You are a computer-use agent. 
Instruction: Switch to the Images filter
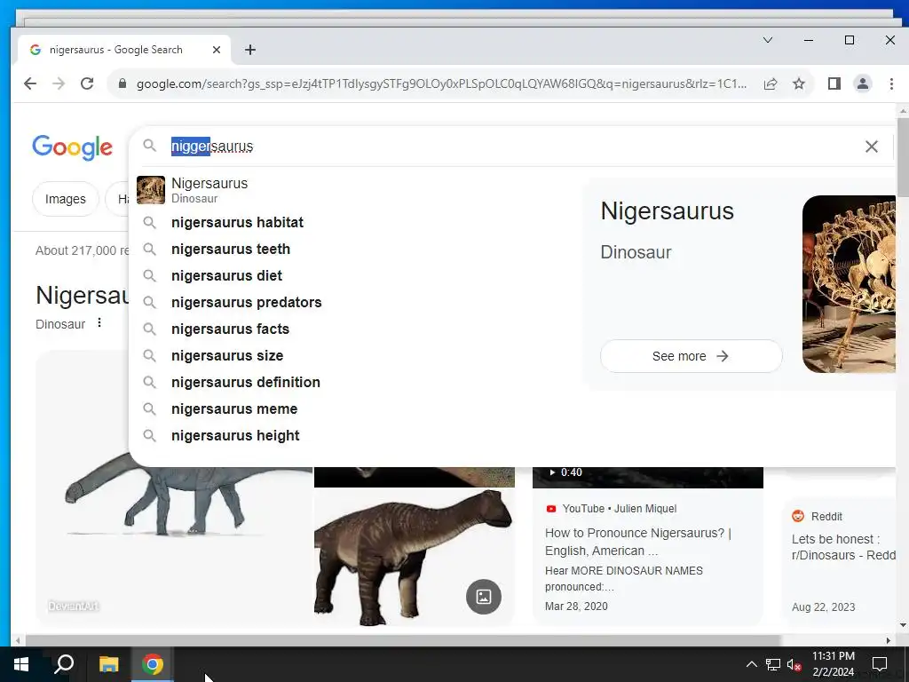pos(65,199)
